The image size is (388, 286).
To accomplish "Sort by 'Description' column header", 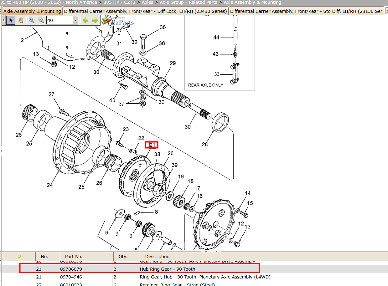I will point(157,257).
